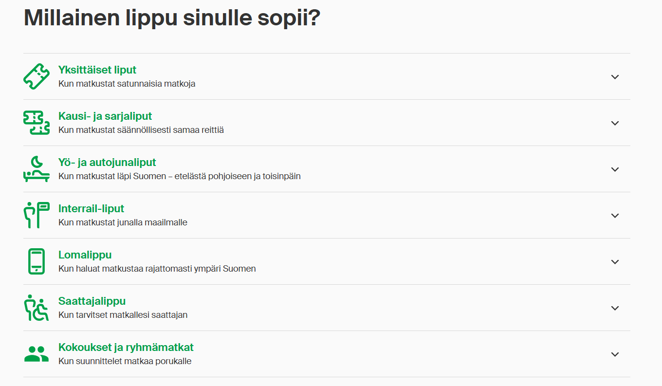Open the Interrail-liput heading
662x386 pixels.
coord(91,209)
